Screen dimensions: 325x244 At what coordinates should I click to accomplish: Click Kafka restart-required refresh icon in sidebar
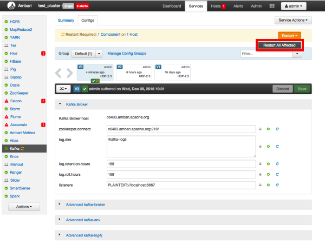tap(22, 149)
